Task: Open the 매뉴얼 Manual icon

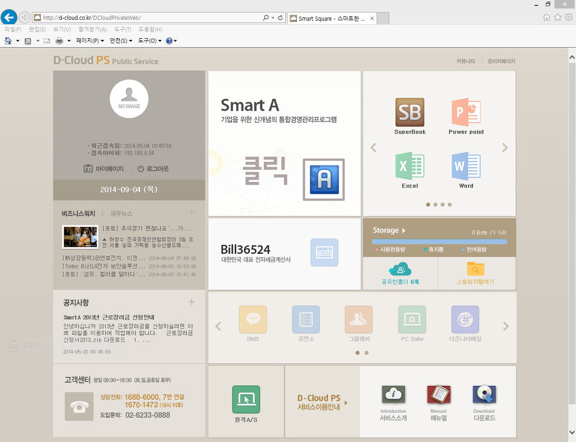Action: pos(438,395)
